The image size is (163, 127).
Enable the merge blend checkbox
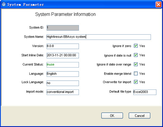pyautogui.click(x=136, y=73)
